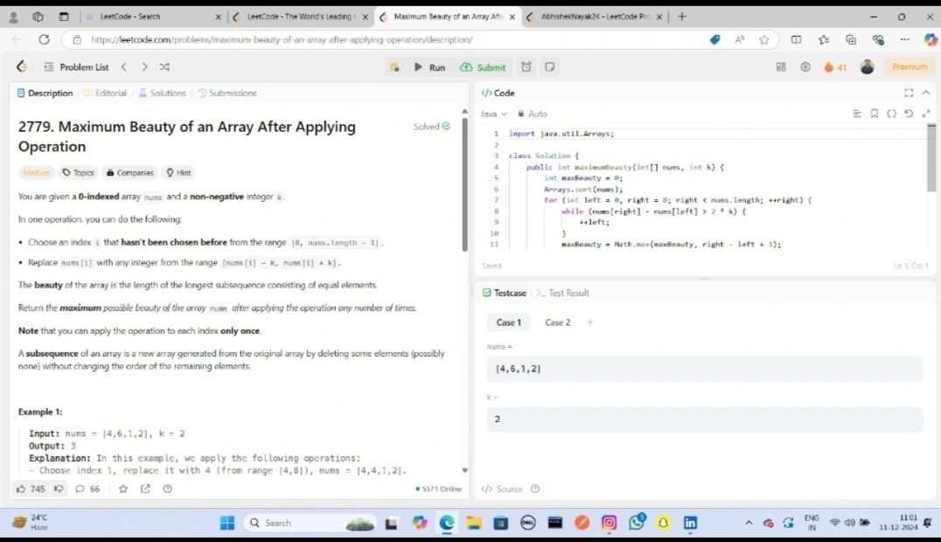Collapse the Code panel chevron
Image resolution: width=941 pixels, height=542 pixels.
click(x=926, y=93)
